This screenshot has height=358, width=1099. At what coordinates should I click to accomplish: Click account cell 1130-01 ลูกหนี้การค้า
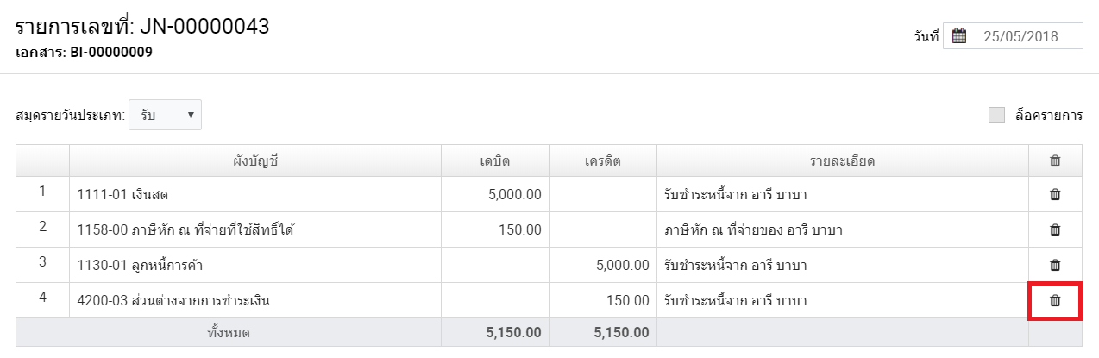(x=255, y=266)
